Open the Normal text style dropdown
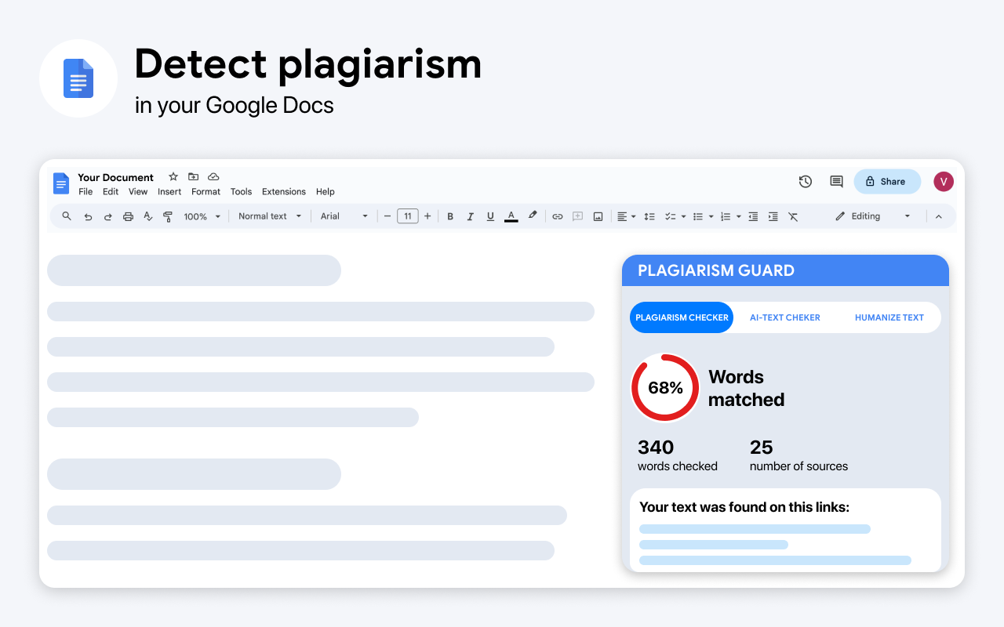1004x627 pixels. (270, 216)
